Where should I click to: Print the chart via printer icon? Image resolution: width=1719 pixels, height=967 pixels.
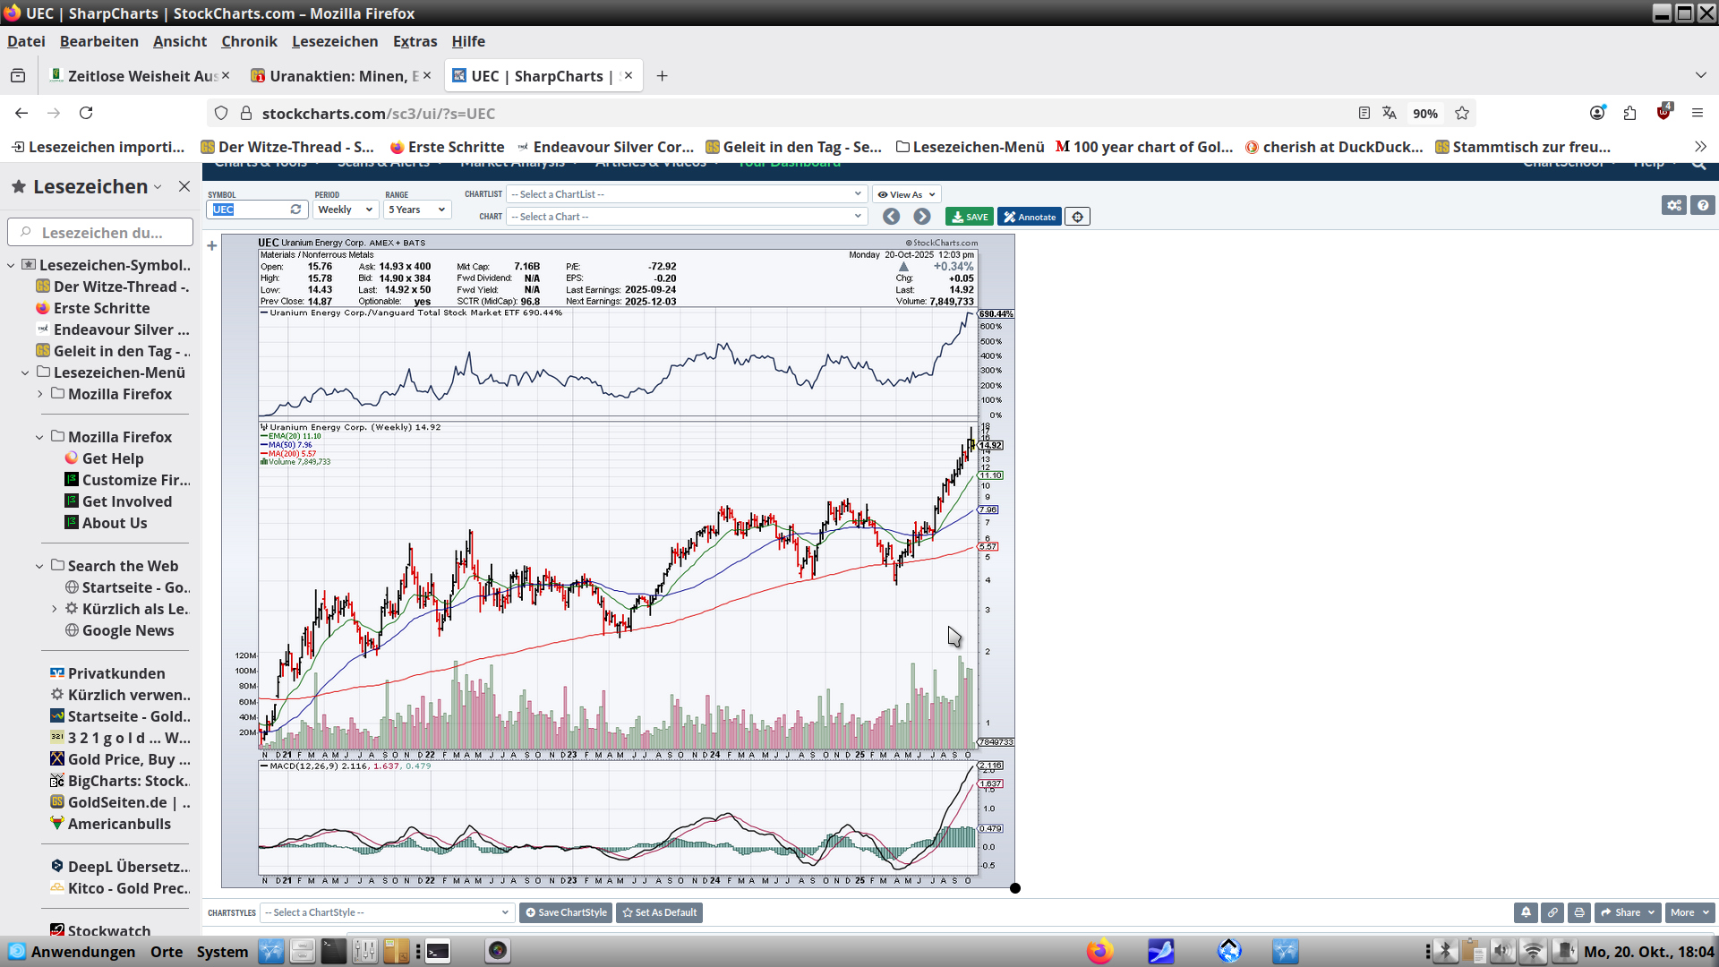pyautogui.click(x=1579, y=912)
